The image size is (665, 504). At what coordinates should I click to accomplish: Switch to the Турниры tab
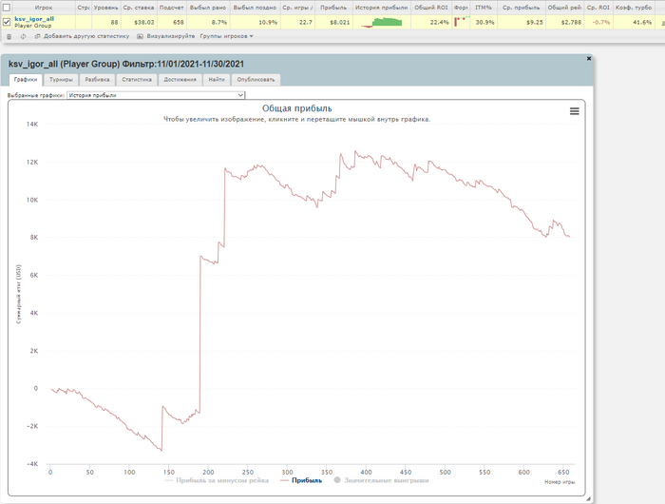tap(61, 79)
